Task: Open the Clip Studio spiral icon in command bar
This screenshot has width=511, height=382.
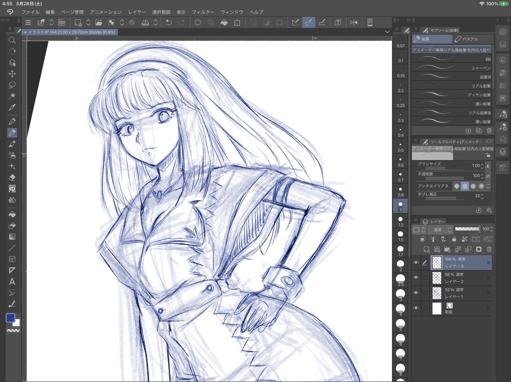Action: pos(62,23)
